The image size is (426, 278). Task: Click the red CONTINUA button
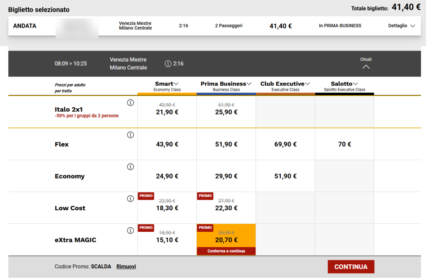[x=351, y=267]
